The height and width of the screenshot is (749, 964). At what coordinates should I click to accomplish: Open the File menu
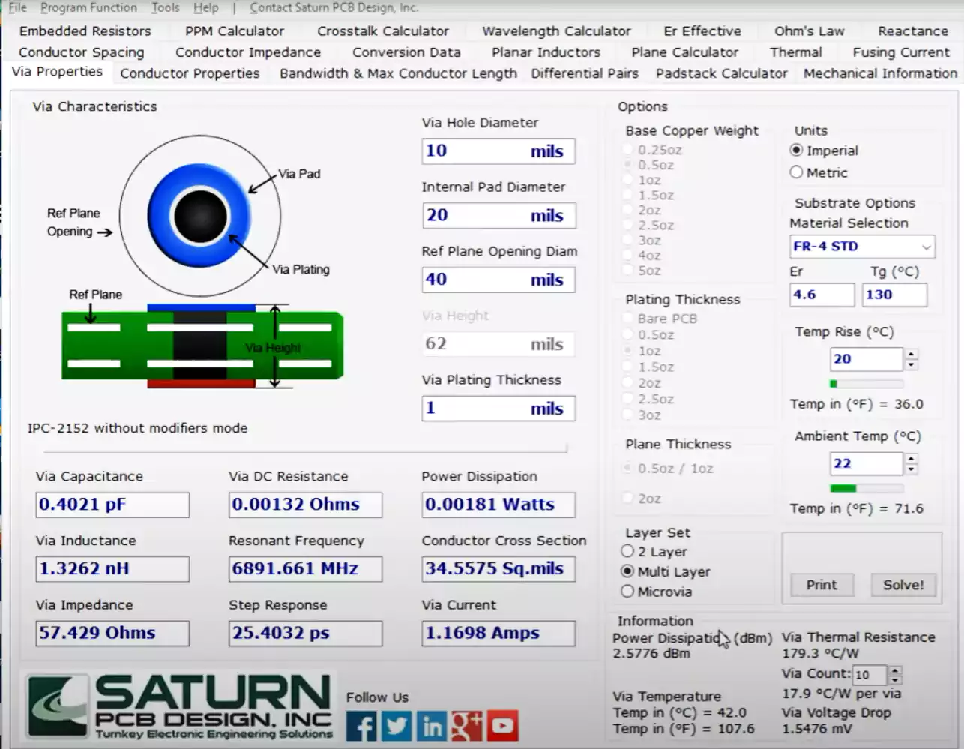(16, 7)
